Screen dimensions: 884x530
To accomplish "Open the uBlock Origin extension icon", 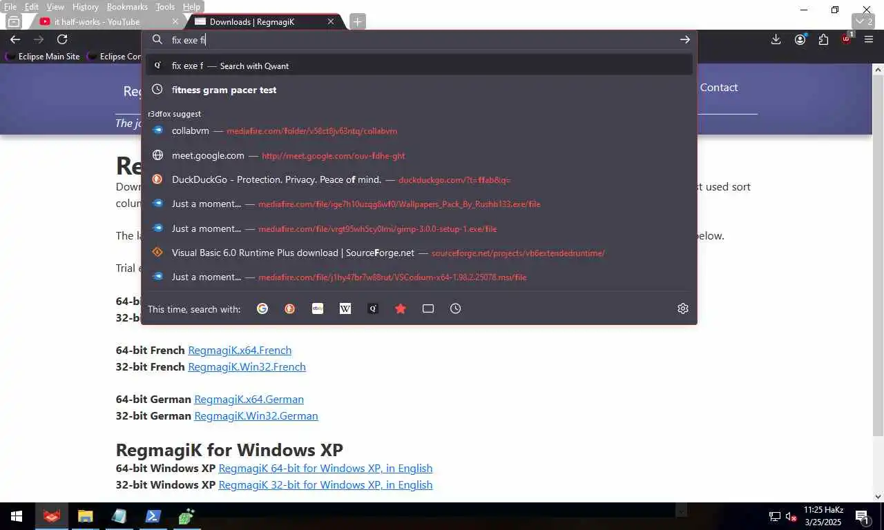I will tap(847, 39).
